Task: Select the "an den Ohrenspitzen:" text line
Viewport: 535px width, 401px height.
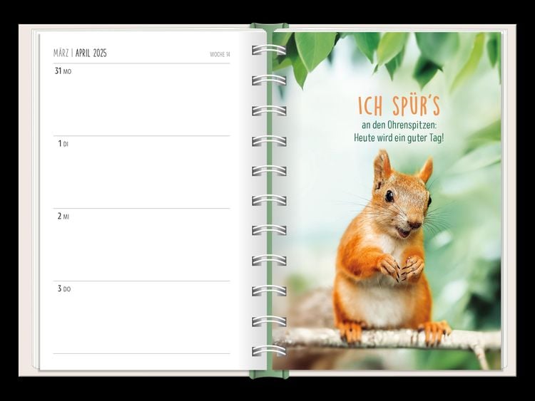Action: tap(398, 125)
